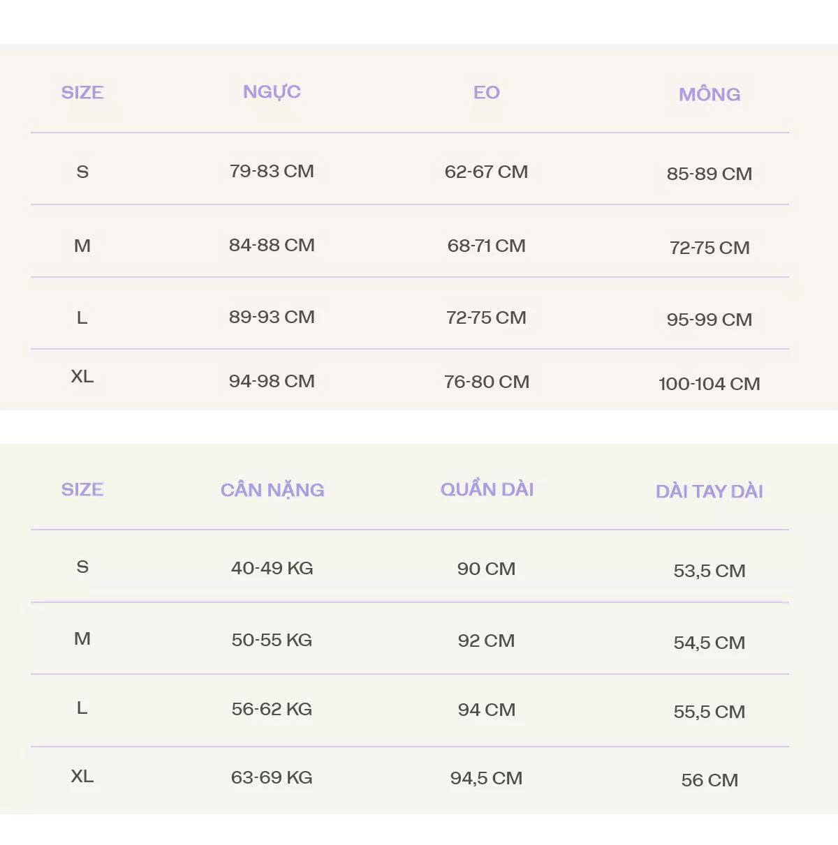Click the 79-83 CM chest value

point(272,172)
